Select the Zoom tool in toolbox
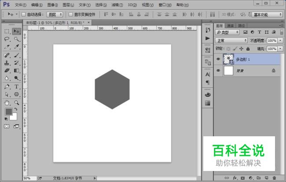286x182 pixels. pos(17,102)
